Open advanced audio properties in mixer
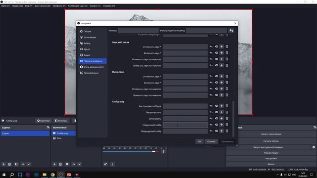Viewport: 317px width, 178px height. [x=106, y=164]
